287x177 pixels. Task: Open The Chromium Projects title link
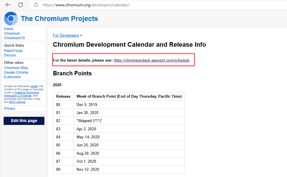(60, 19)
